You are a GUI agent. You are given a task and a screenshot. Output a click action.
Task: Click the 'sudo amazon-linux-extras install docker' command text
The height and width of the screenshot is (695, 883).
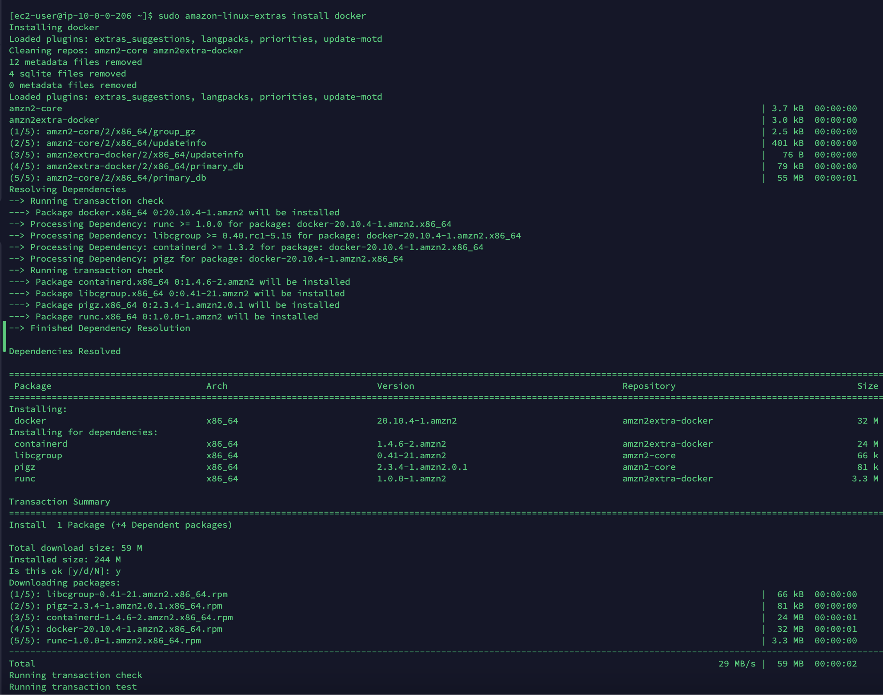point(262,16)
